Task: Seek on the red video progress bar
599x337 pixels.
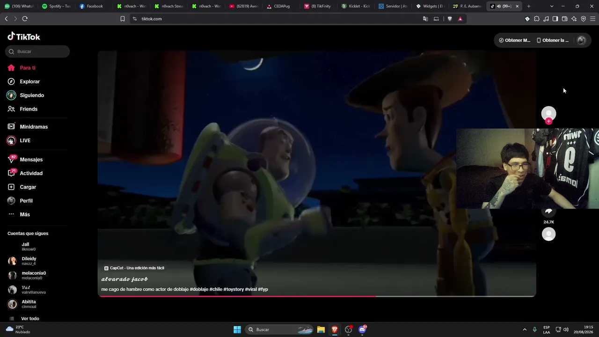Action: [x=317, y=296]
